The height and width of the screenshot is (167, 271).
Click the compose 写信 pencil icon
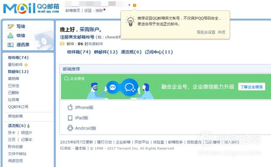point(10,26)
